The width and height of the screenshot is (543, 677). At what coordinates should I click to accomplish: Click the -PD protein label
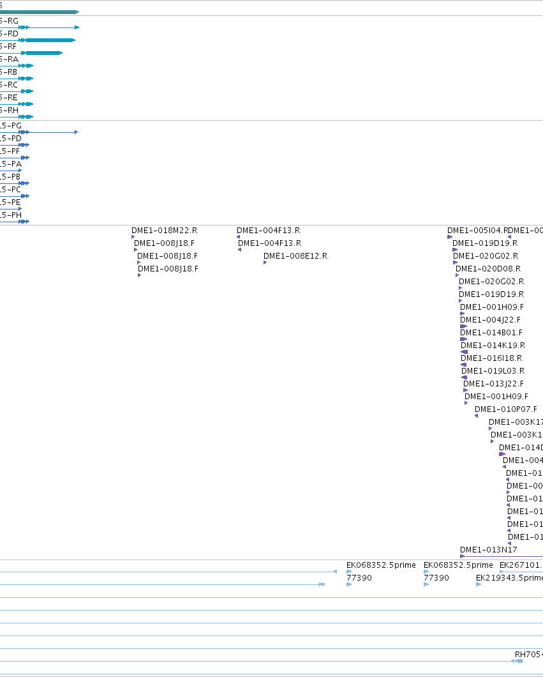(x=11, y=138)
